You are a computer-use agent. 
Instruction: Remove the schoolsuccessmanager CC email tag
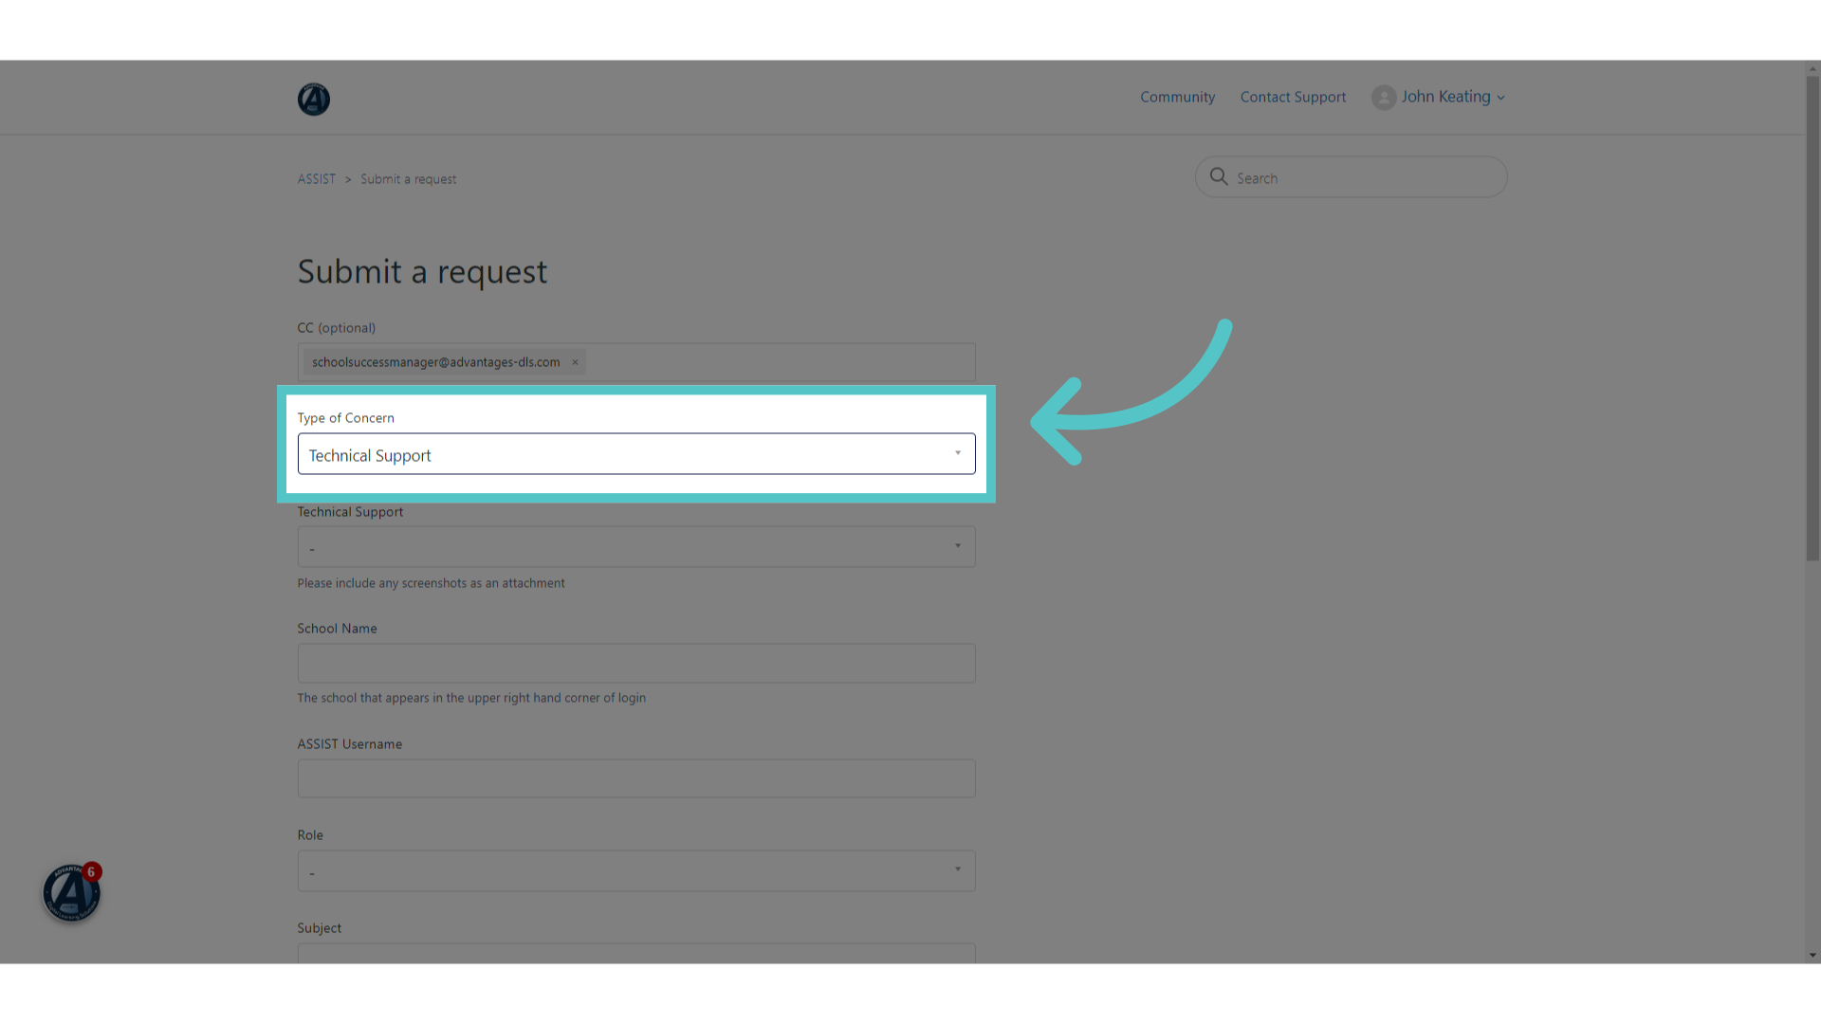coord(575,362)
